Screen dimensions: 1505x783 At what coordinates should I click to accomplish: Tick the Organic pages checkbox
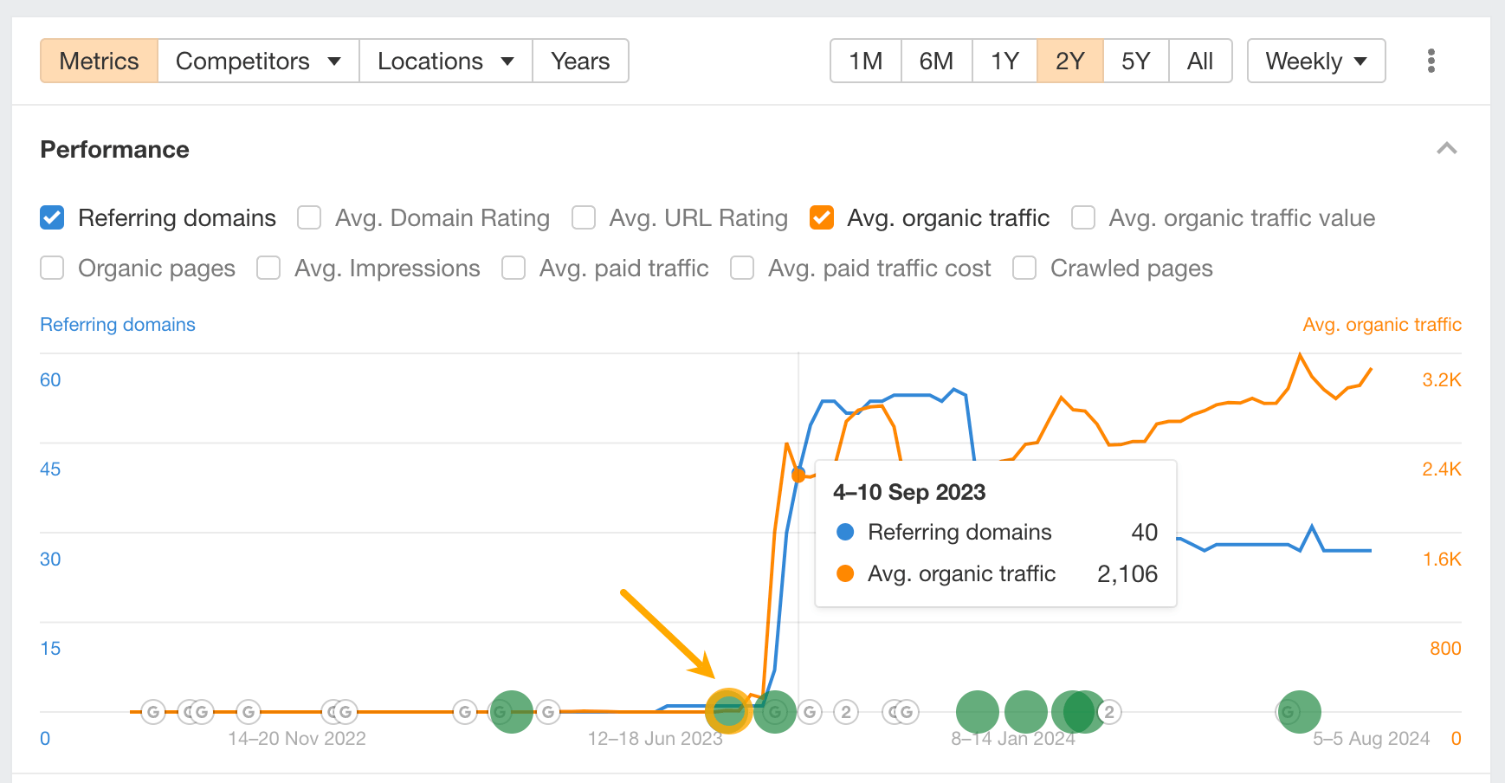(52, 269)
